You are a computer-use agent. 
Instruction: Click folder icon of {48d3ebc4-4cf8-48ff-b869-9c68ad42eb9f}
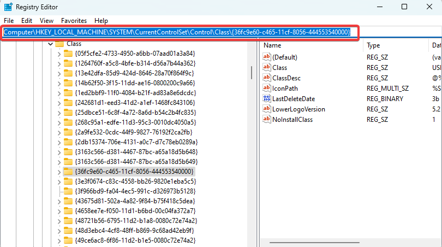(x=68, y=231)
